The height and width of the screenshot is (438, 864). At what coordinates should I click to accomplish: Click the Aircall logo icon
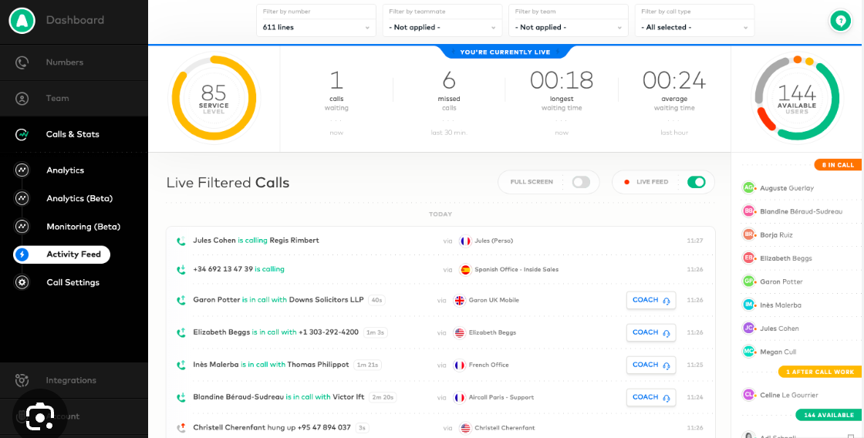click(x=22, y=21)
